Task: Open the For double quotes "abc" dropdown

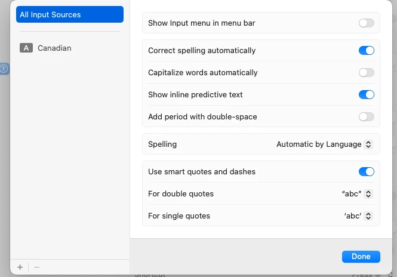Action: [357, 194]
